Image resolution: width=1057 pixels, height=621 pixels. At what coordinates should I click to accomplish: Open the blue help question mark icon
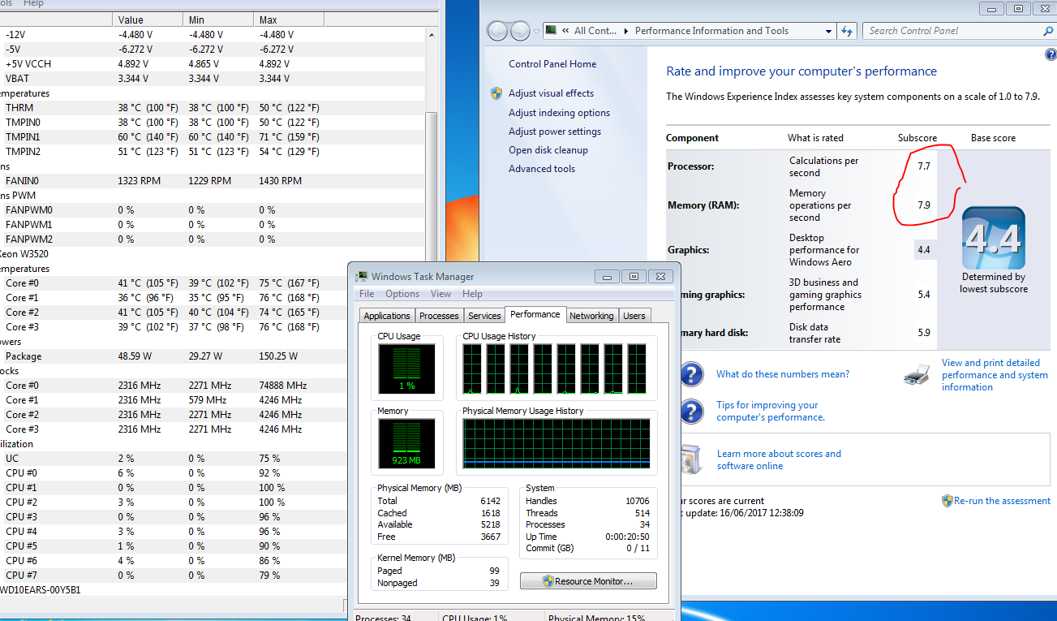(1051, 54)
